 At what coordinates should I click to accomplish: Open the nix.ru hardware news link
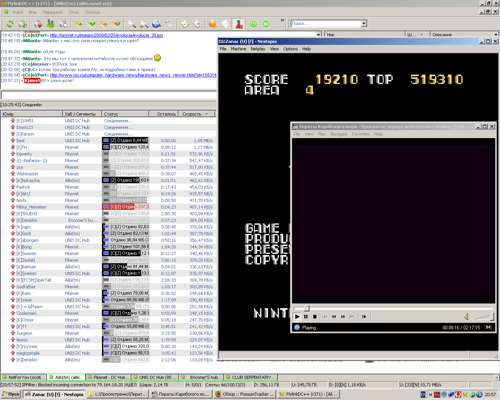click(133, 75)
